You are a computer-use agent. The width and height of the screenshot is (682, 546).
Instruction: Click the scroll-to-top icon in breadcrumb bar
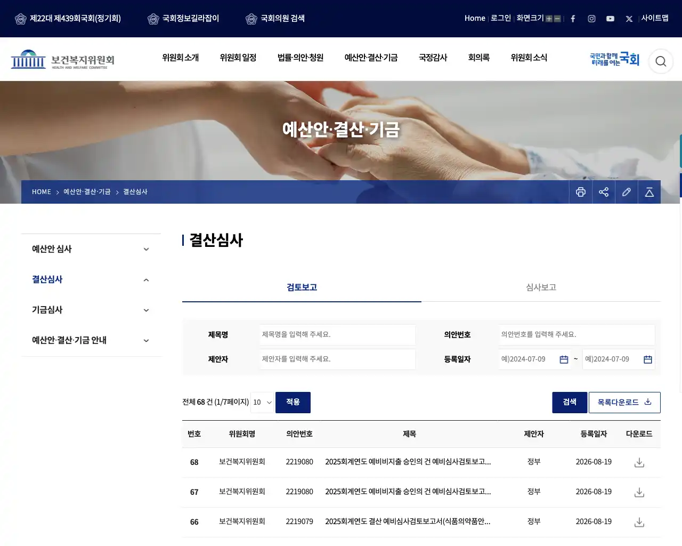pos(649,192)
